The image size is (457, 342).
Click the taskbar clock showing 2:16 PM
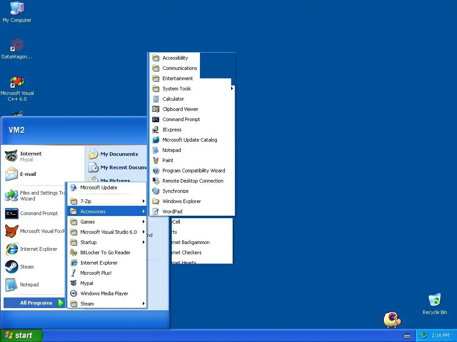440,336
